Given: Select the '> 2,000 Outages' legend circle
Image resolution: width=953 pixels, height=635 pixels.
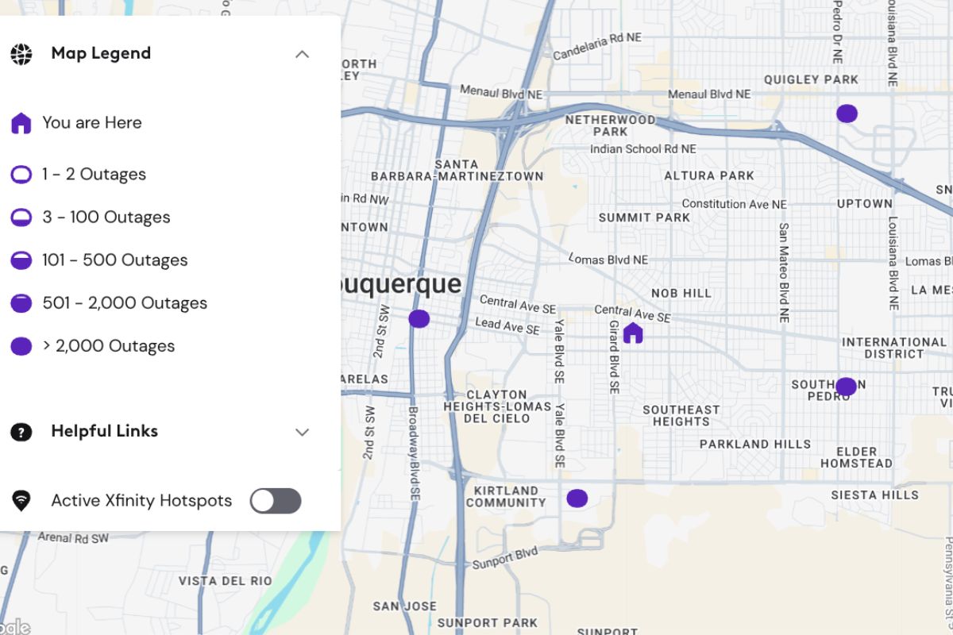Looking at the screenshot, I should pyautogui.click(x=21, y=345).
